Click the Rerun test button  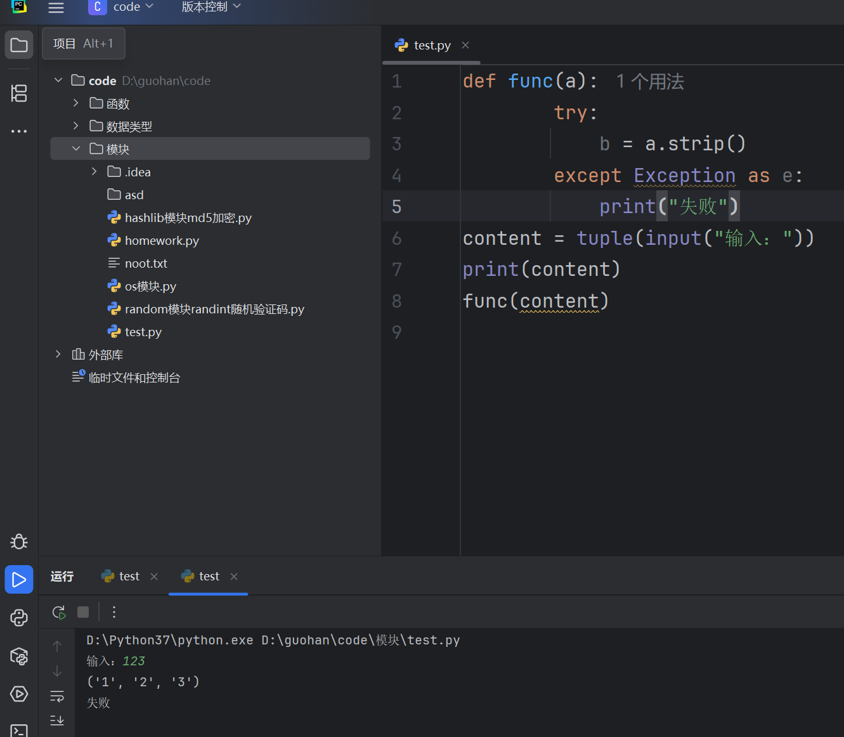pos(58,612)
